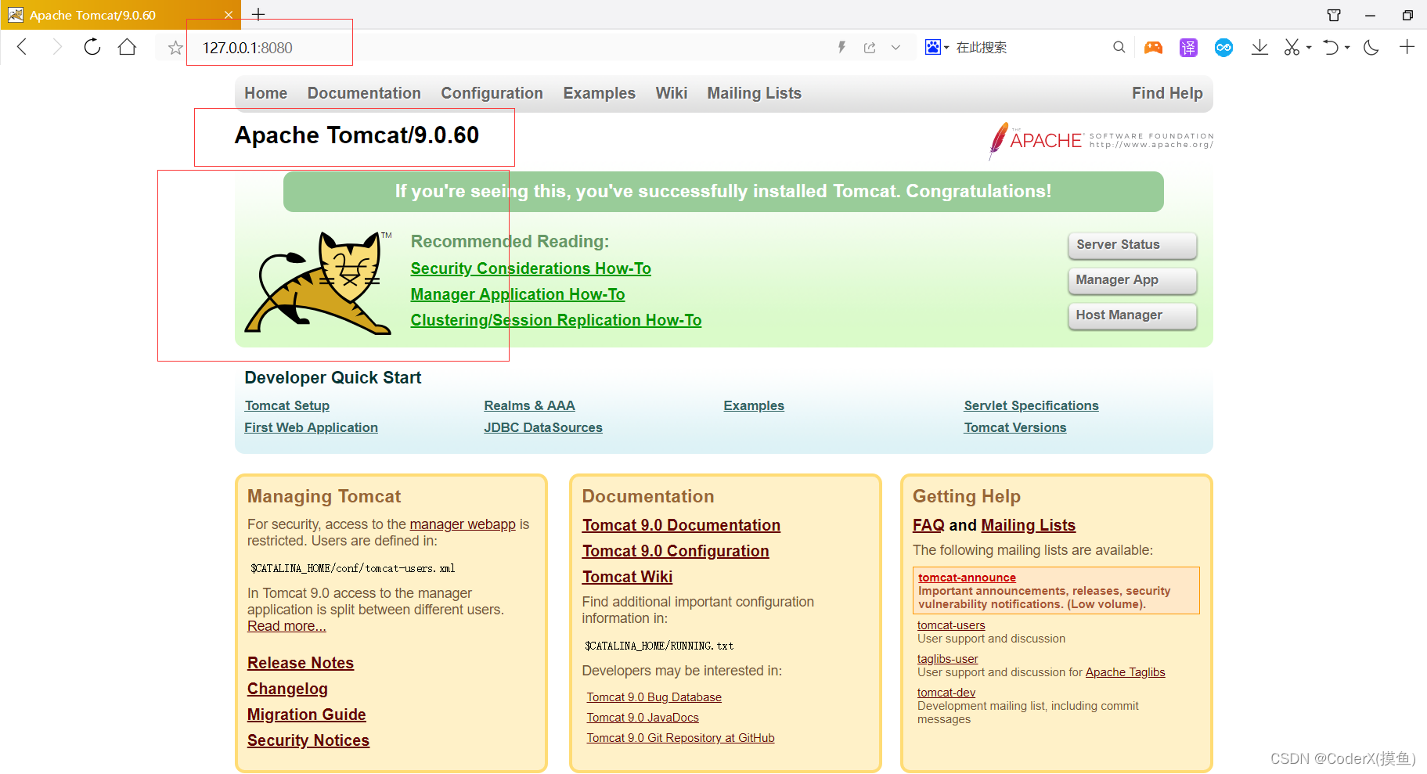
Task: Open Manager Application How-To link
Action: [517, 294]
